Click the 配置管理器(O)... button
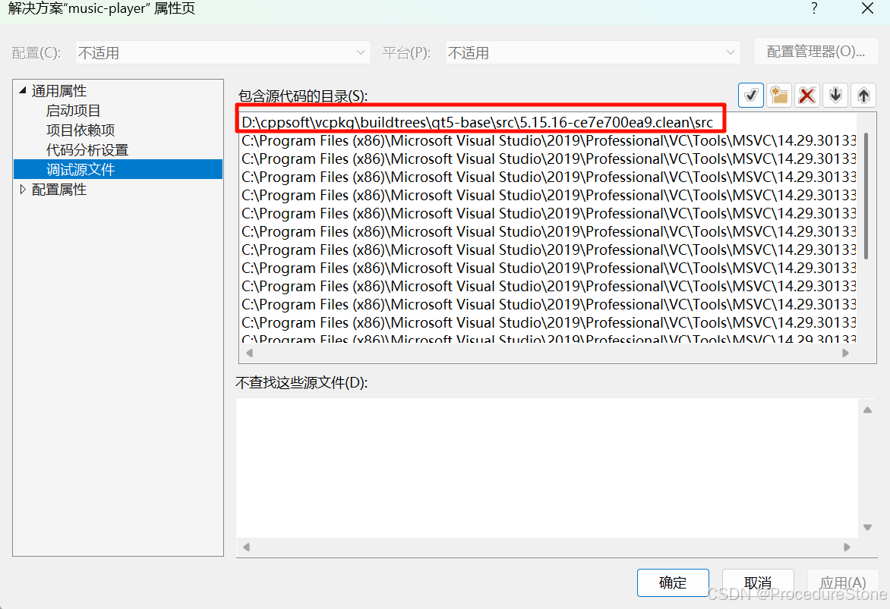The width and height of the screenshot is (890, 609). (816, 52)
